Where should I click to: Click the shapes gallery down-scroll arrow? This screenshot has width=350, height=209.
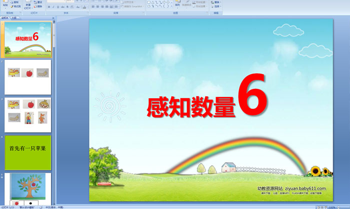[x=171, y=6]
